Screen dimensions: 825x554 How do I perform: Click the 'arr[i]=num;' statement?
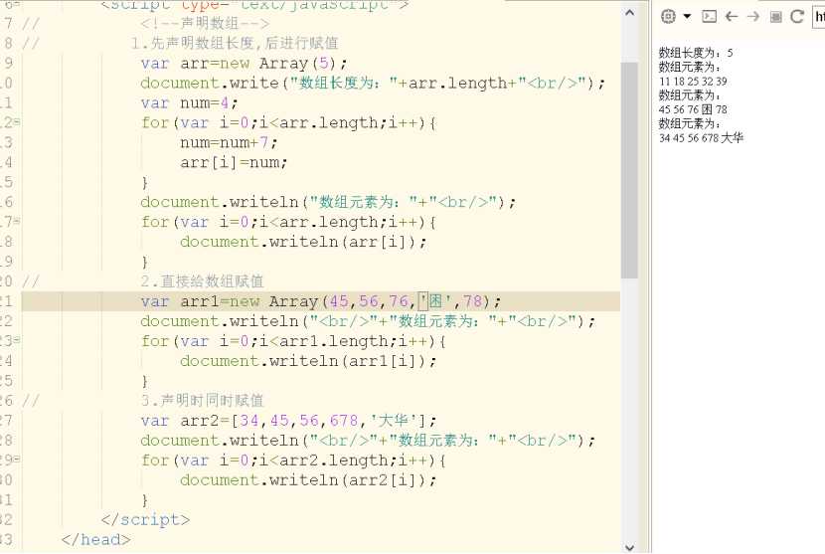(233, 162)
